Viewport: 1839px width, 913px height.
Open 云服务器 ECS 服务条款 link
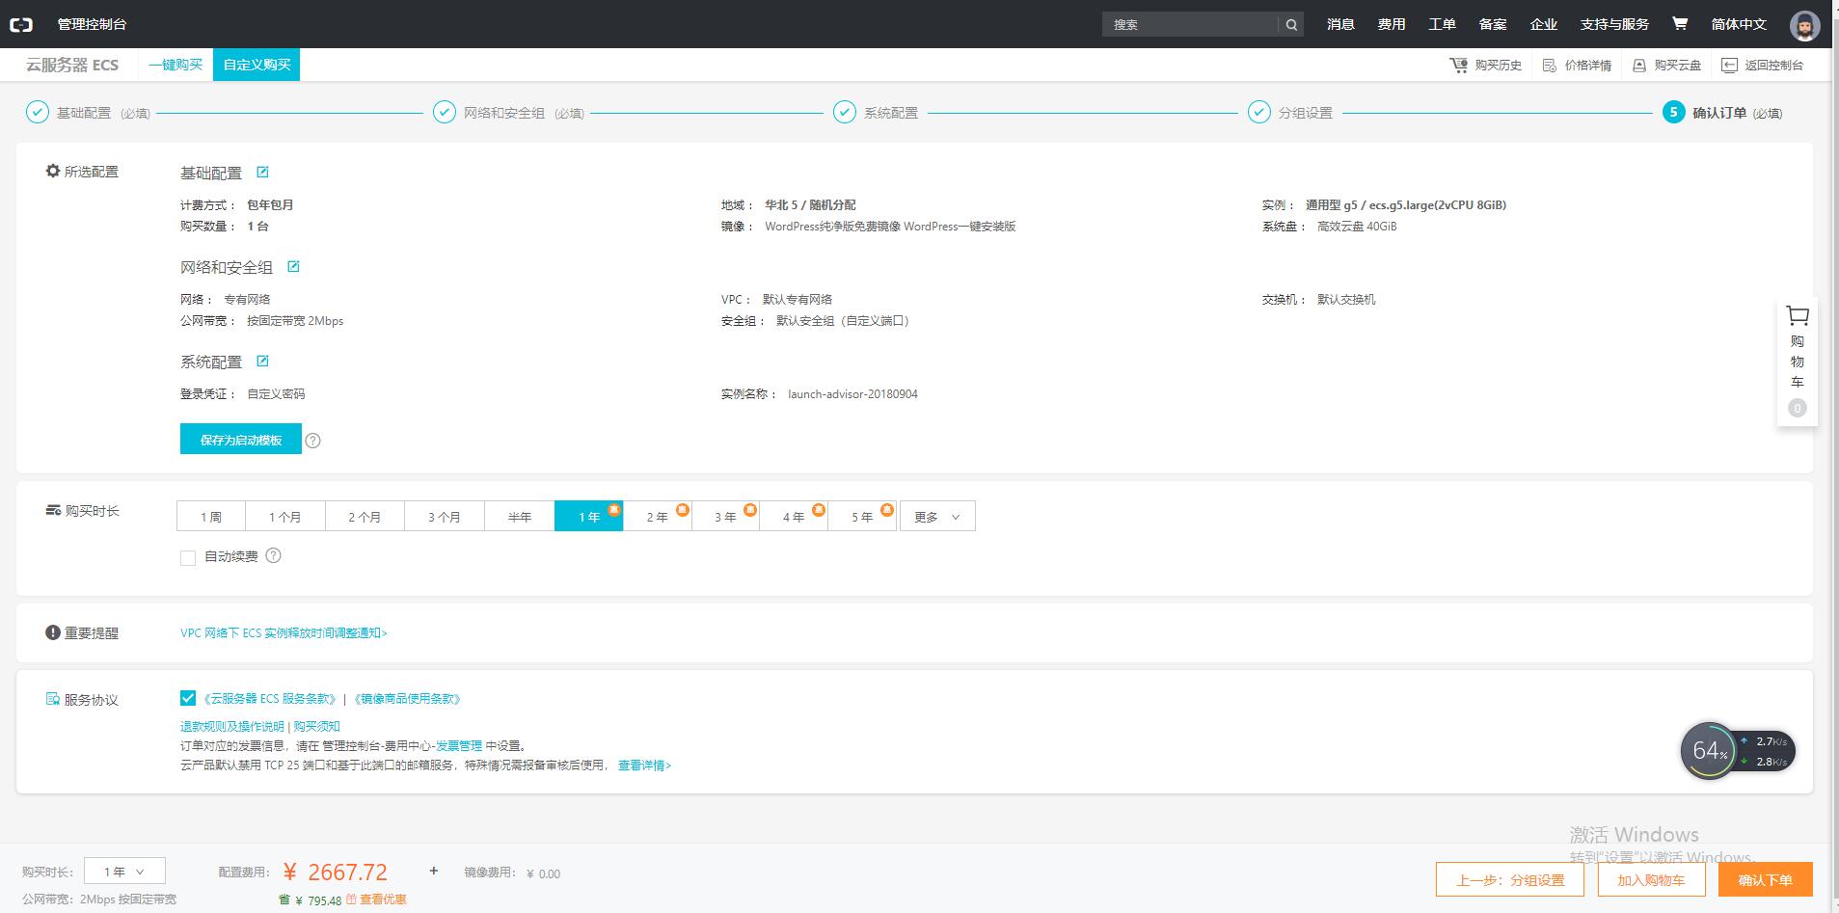pyautogui.click(x=269, y=698)
